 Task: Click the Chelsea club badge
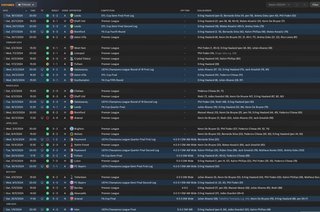pyautogui.click(x=72, y=91)
